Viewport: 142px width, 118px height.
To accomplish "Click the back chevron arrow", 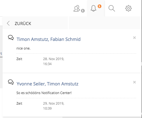I will point(8,23).
